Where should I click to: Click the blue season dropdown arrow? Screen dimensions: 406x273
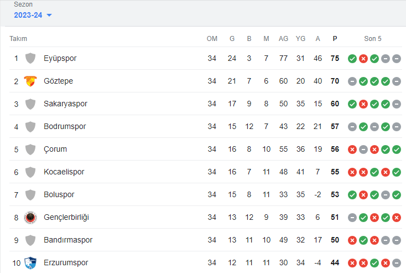pyautogui.click(x=49, y=16)
